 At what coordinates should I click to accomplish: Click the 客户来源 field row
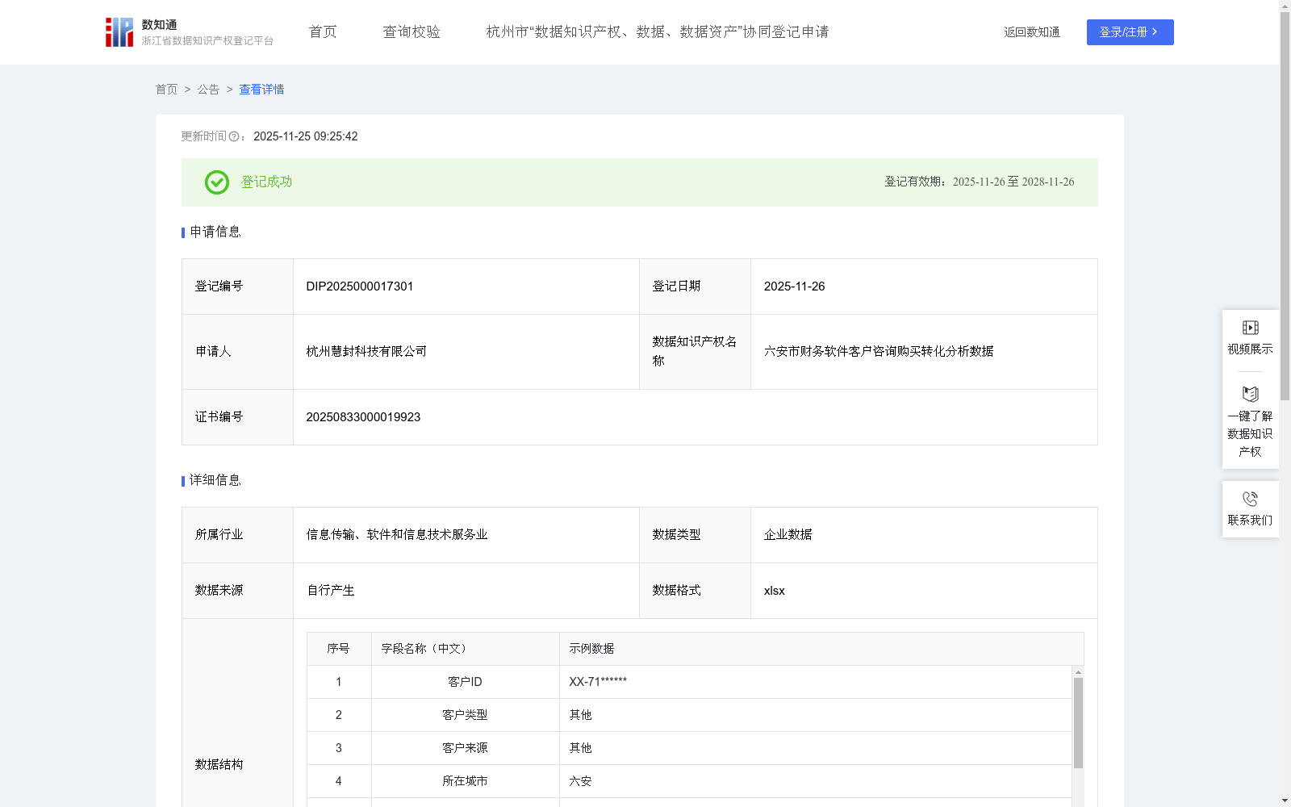click(689, 748)
